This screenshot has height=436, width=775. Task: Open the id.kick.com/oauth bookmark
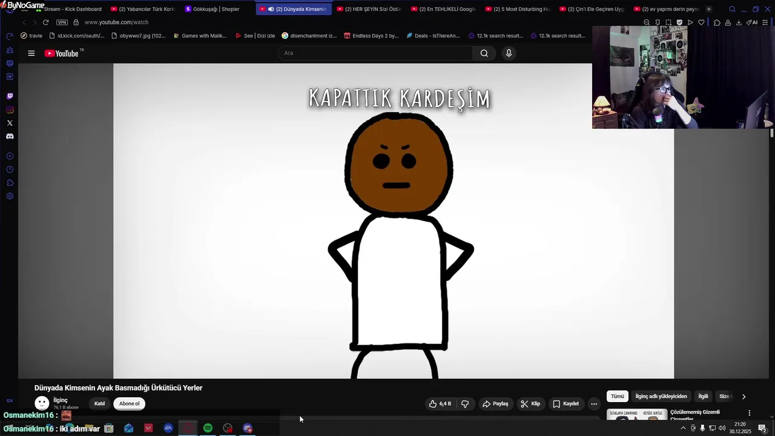[76, 36]
